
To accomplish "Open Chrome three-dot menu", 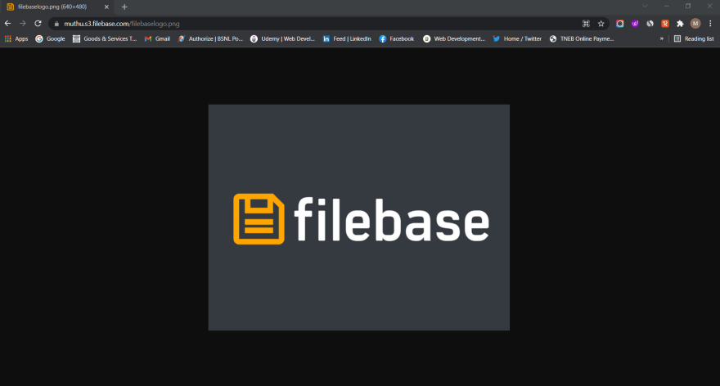I will (x=710, y=24).
